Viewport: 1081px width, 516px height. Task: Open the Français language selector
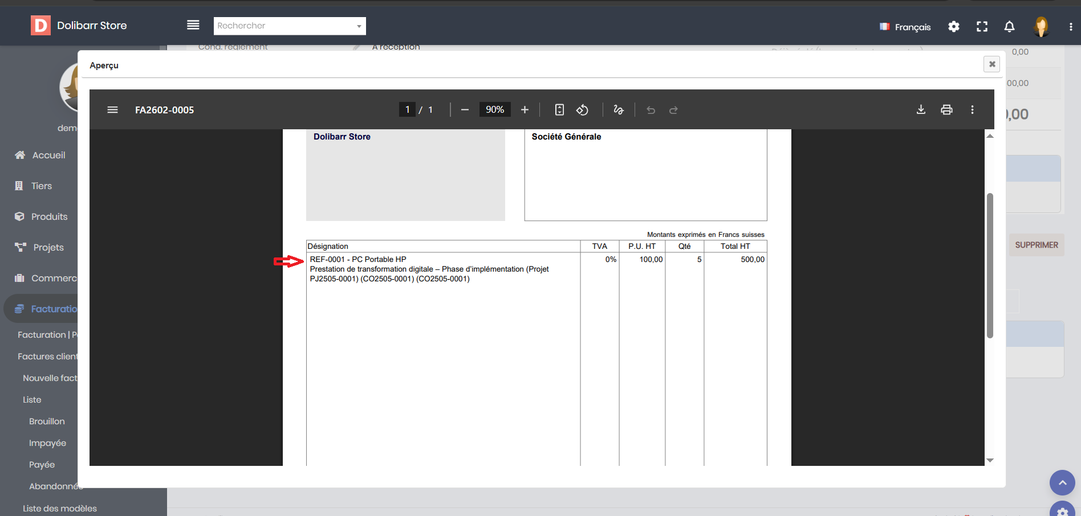(905, 27)
